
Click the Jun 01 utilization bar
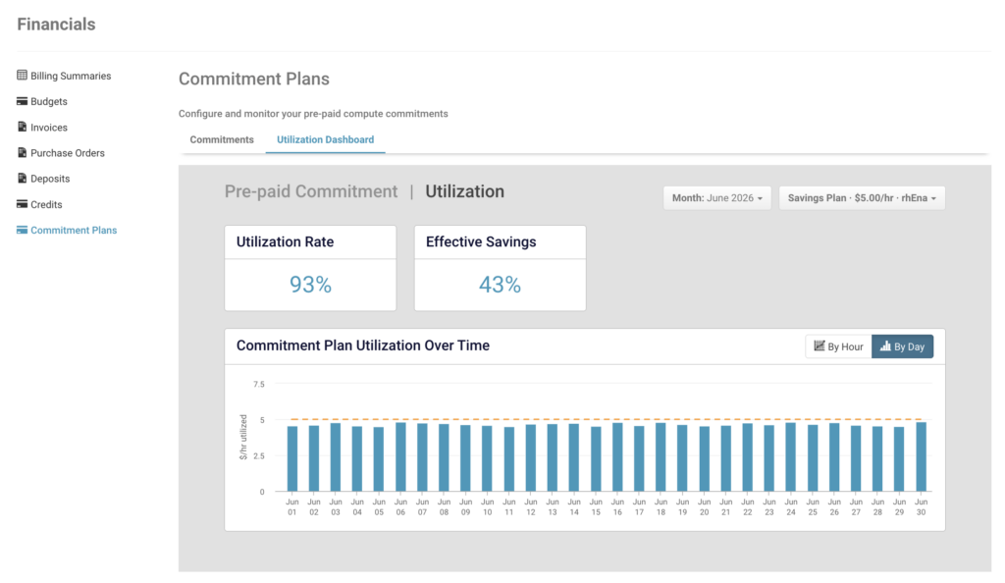(292, 458)
